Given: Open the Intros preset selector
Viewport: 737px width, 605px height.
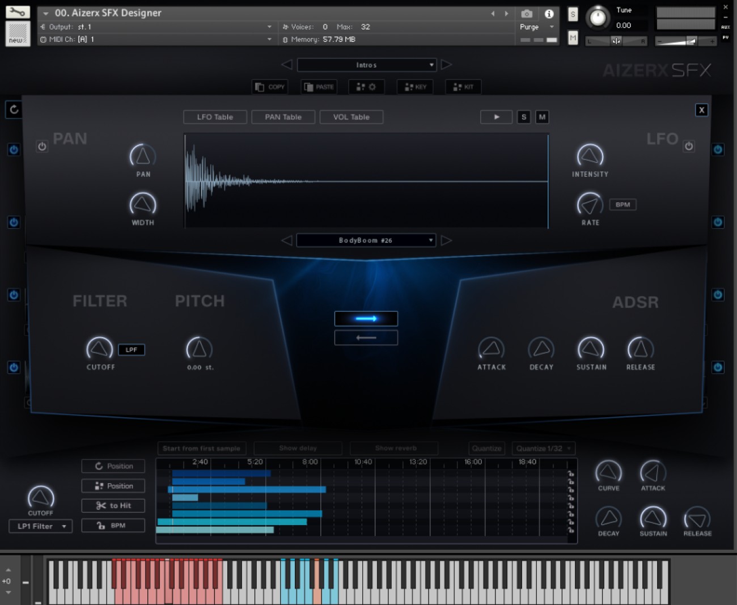Looking at the screenshot, I should pyautogui.click(x=366, y=65).
